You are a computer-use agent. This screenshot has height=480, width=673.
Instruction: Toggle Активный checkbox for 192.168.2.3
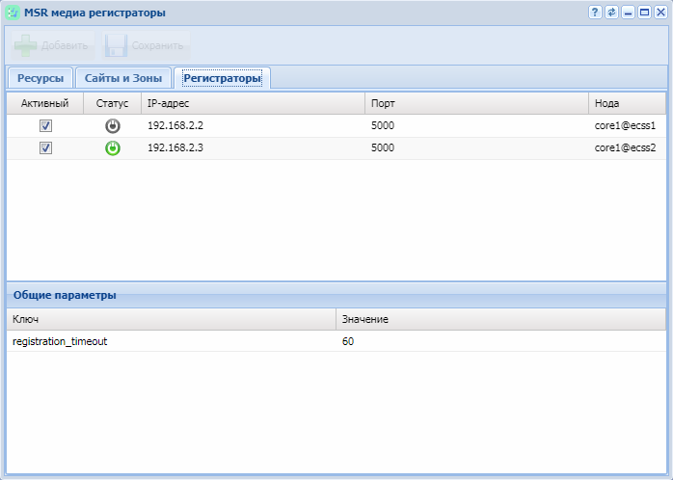(x=45, y=148)
